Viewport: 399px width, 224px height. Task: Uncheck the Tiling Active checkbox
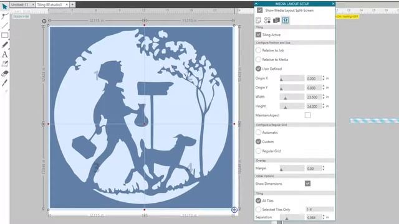pos(258,35)
